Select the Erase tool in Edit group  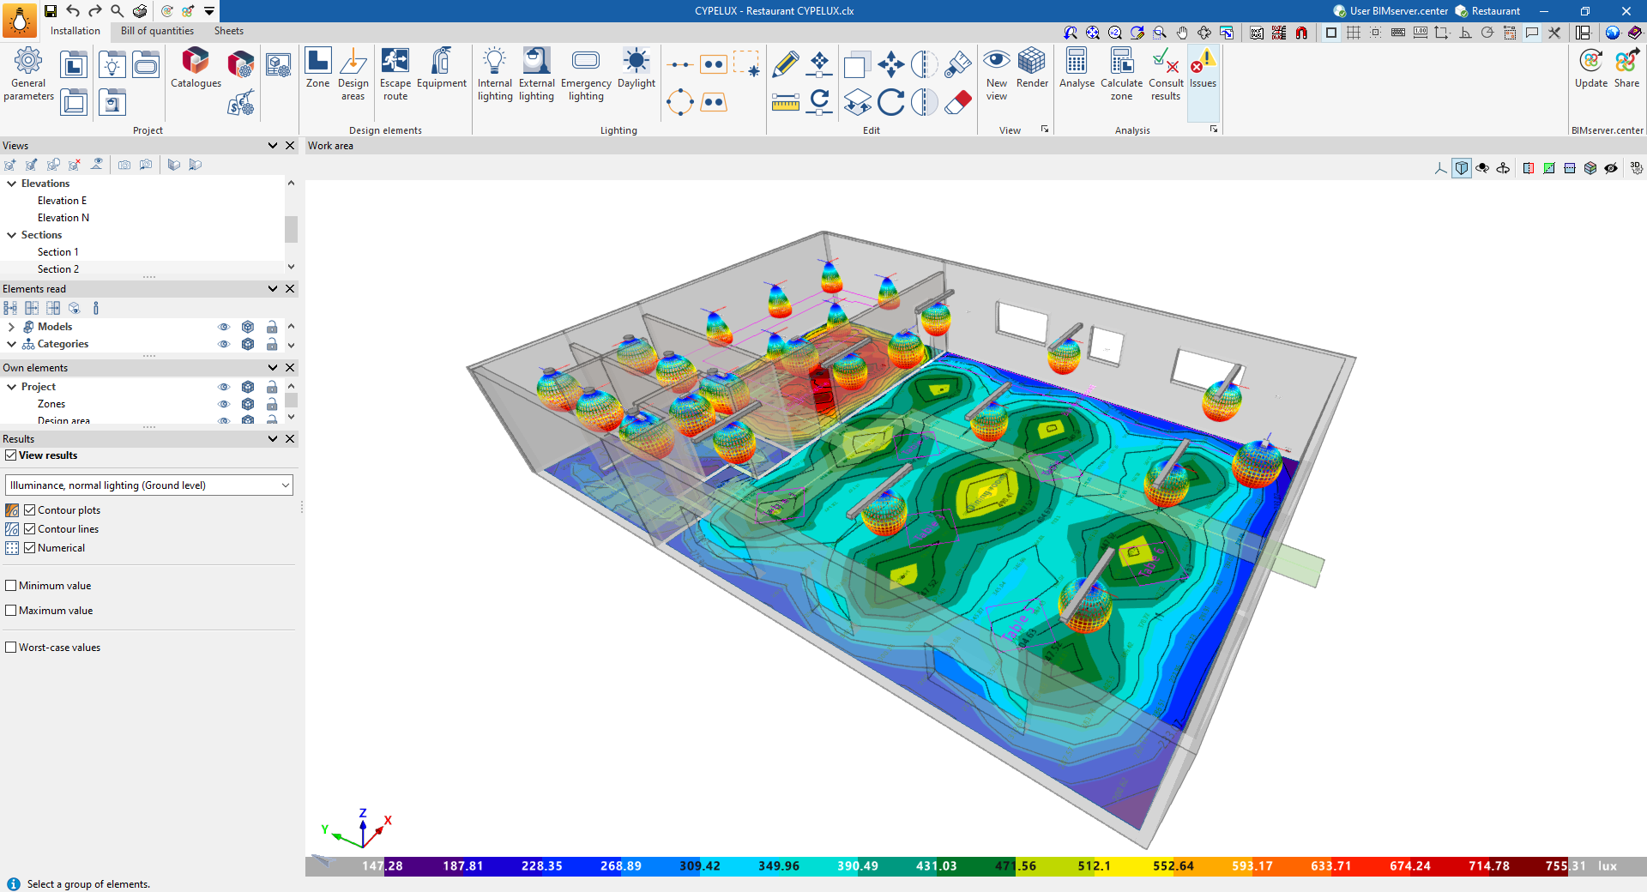click(x=958, y=102)
